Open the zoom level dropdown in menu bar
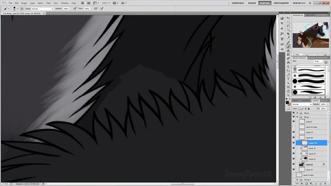Image resolution: width=331 pixels, height=186 pixels. click(106, 3)
